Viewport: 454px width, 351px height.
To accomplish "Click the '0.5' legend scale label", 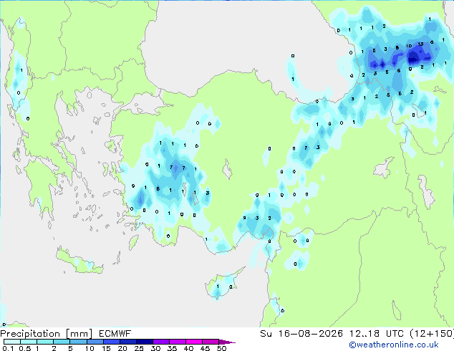I will click(x=24, y=348).
